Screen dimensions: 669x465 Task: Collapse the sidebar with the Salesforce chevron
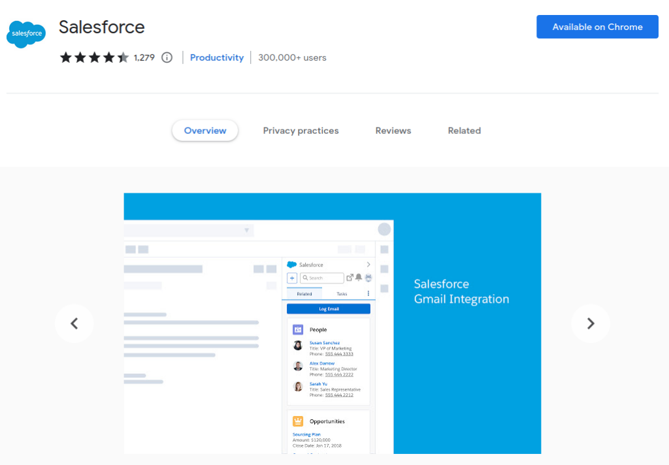368,265
